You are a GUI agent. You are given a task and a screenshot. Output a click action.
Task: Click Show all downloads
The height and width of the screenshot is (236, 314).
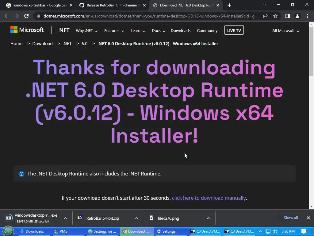click(x=291, y=218)
